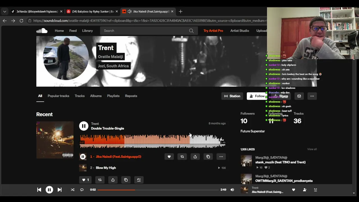Copy the Jika Naledi track link from its row
The width and height of the screenshot is (359, 202).
208,157
